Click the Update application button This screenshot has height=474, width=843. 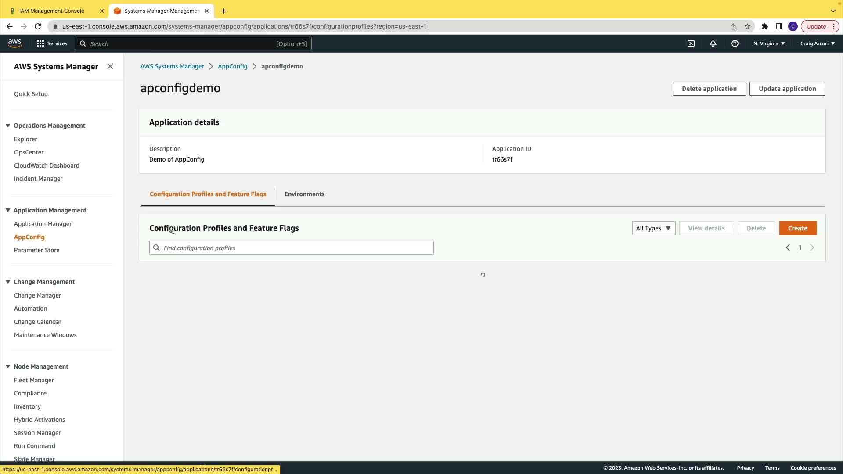pos(787,89)
